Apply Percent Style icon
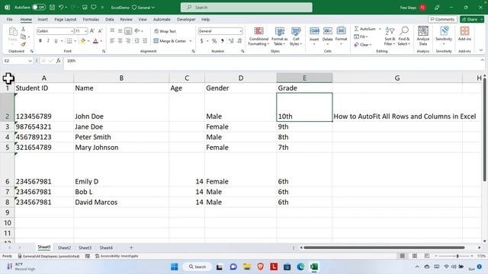This screenshot has height=274, width=488. pos(214,41)
